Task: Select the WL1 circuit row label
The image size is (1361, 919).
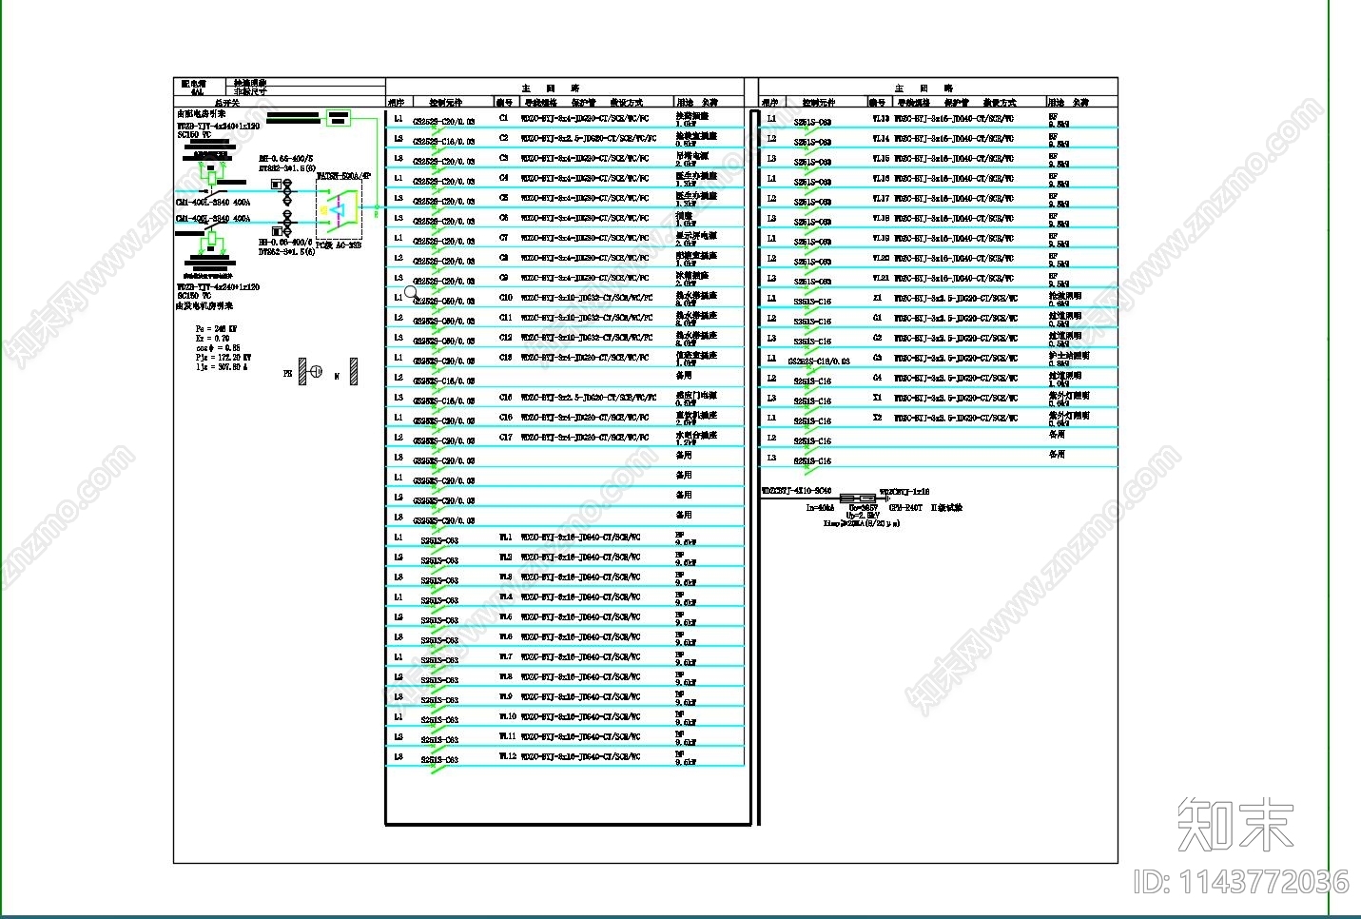Action: (507, 538)
